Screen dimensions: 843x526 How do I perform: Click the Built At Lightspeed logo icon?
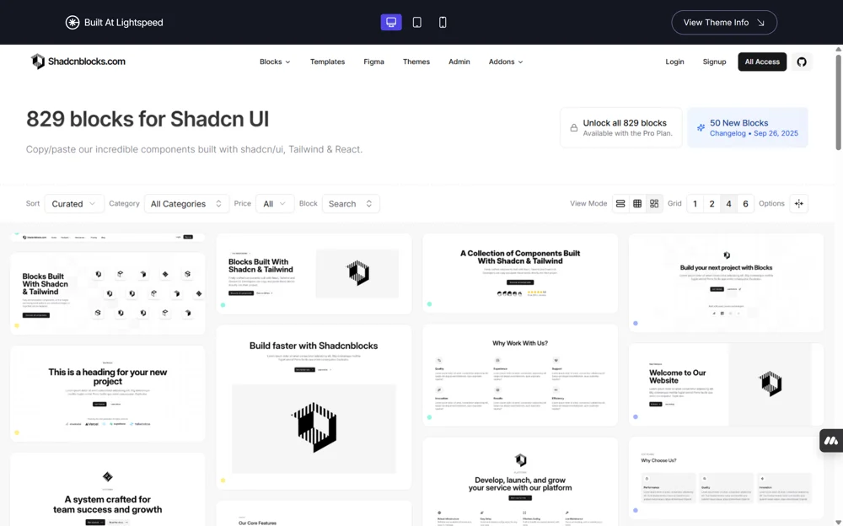click(72, 22)
